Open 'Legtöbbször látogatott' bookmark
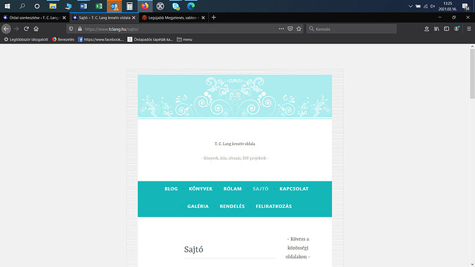Viewport: 475px width, 267px height. (x=25, y=39)
